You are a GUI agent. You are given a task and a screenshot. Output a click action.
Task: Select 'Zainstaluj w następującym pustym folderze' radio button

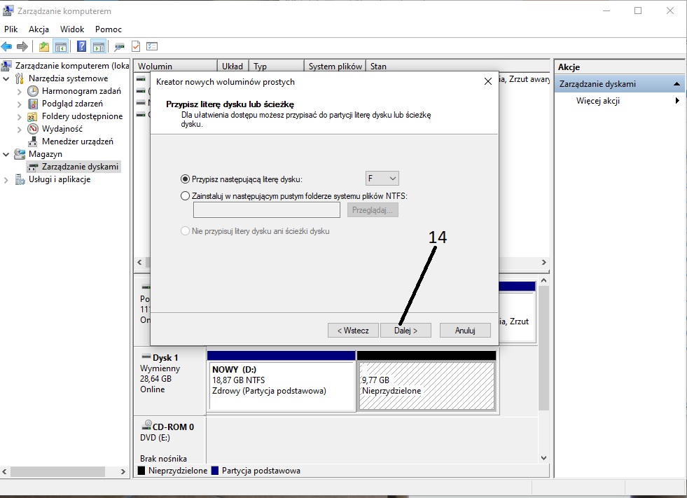tap(186, 196)
